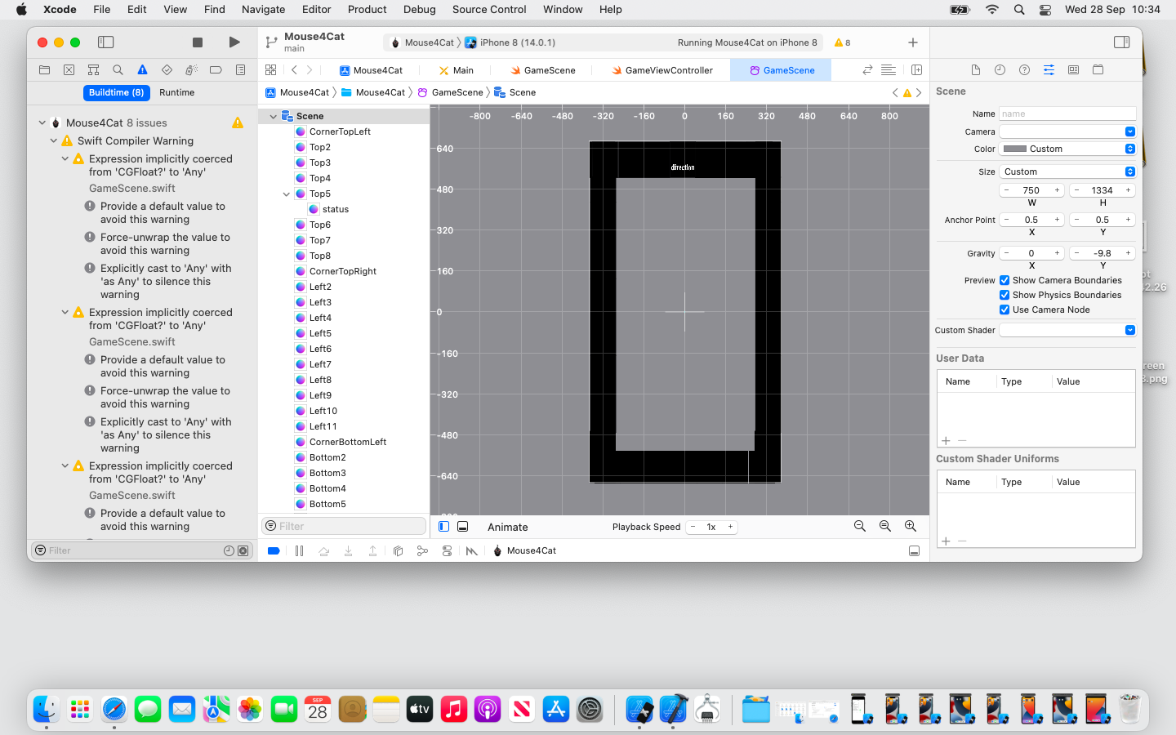Open the Product menu
Screen dimensions: 1176x735
click(x=367, y=10)
